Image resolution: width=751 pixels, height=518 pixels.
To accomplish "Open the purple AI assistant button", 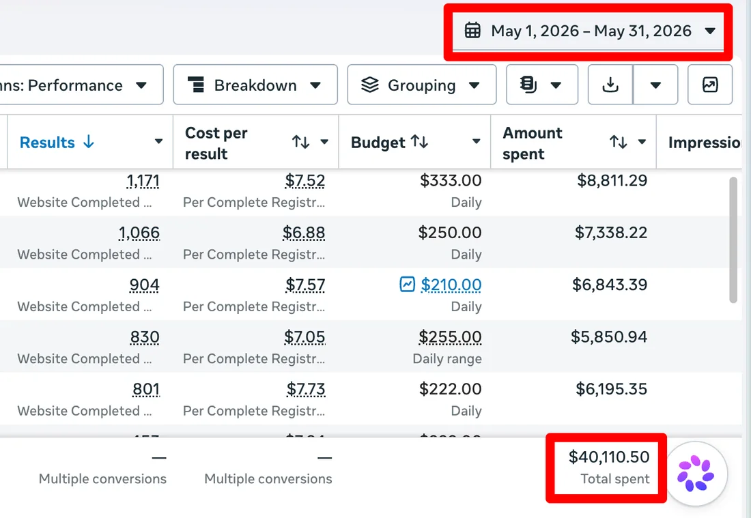I will click(x=696, y=474).
